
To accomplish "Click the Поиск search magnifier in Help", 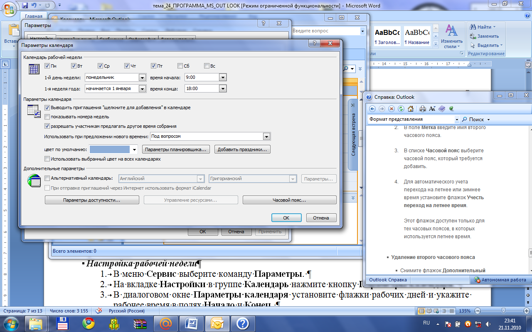I will pyautogui.click(x=465, y=120).
